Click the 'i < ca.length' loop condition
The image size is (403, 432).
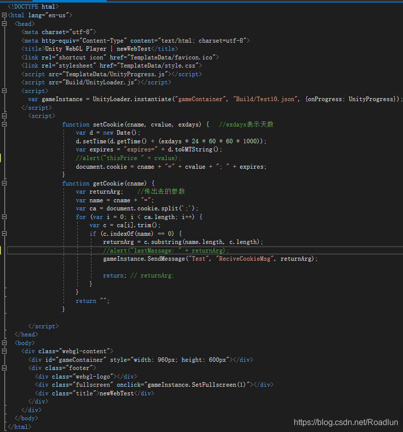(x=152, y=217)
